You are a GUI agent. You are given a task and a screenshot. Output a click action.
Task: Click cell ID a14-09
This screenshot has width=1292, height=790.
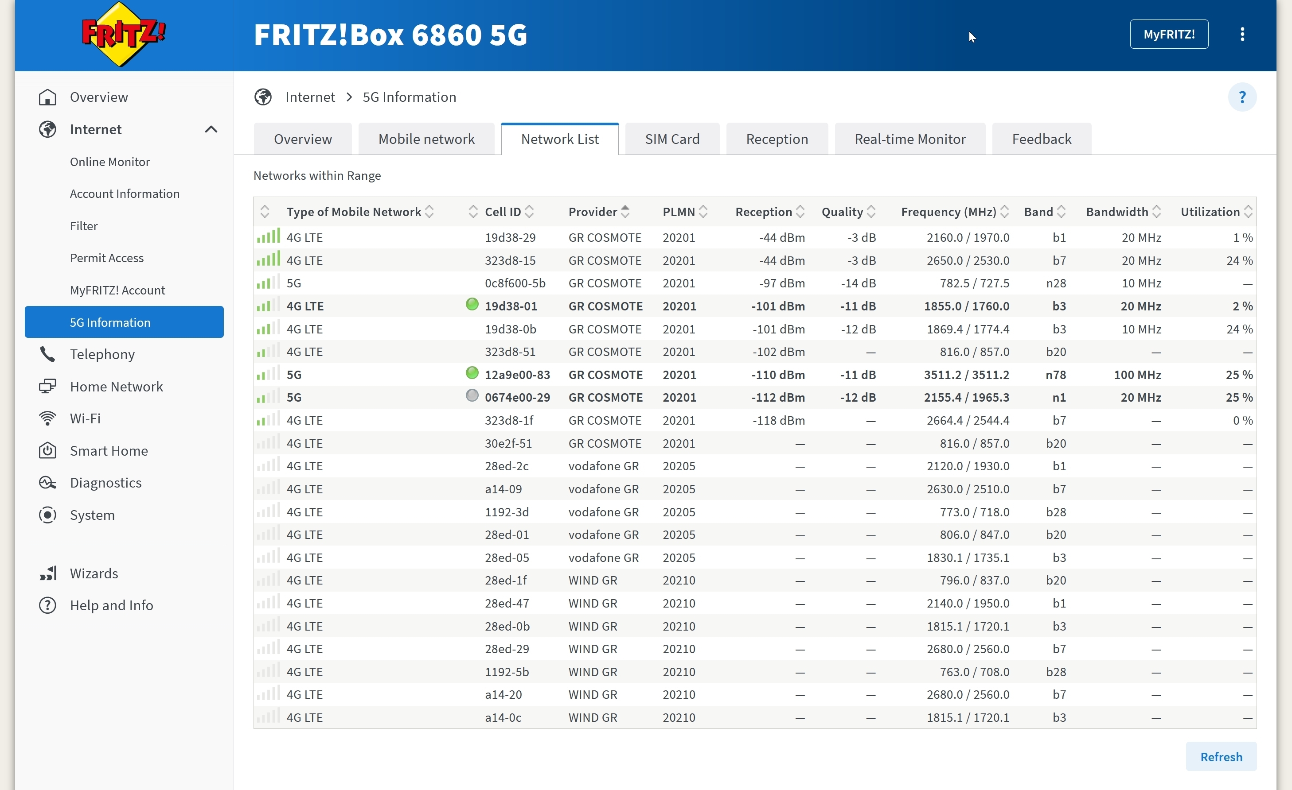pos(503,489)
